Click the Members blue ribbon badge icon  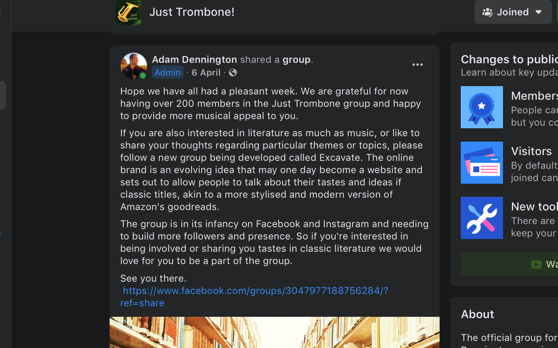pos(481,107)
